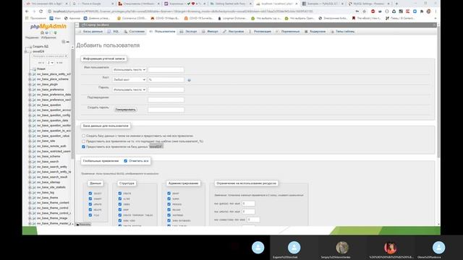Open the Настройки tab
463x260 pixels.
(x=234, y=32)
